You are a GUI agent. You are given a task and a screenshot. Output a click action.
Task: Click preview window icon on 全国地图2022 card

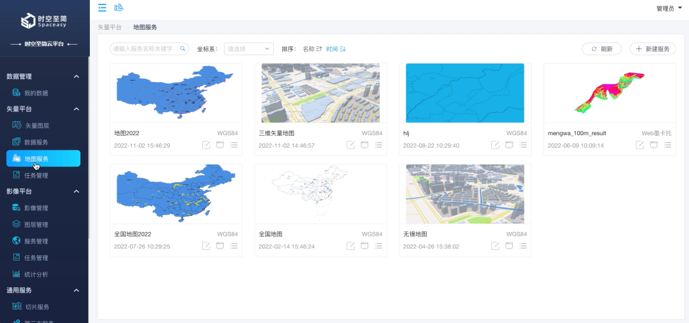point(220,246)
